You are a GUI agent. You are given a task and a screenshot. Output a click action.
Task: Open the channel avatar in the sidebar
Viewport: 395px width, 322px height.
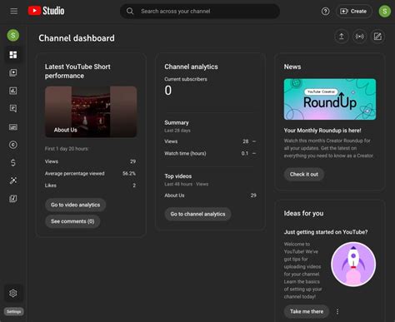pos(13,35)
